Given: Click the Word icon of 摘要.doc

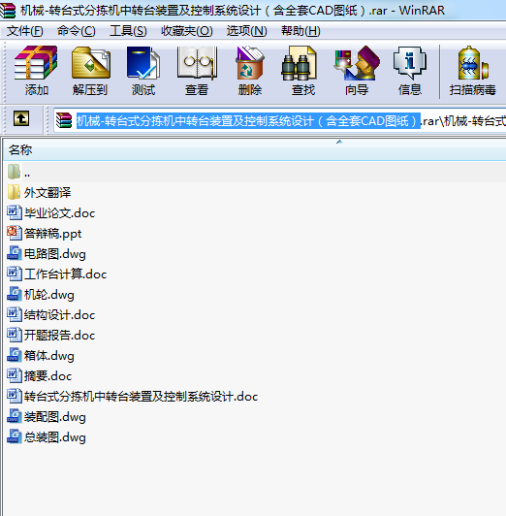Looking at the screenshot, I should (x=15, y=375).
